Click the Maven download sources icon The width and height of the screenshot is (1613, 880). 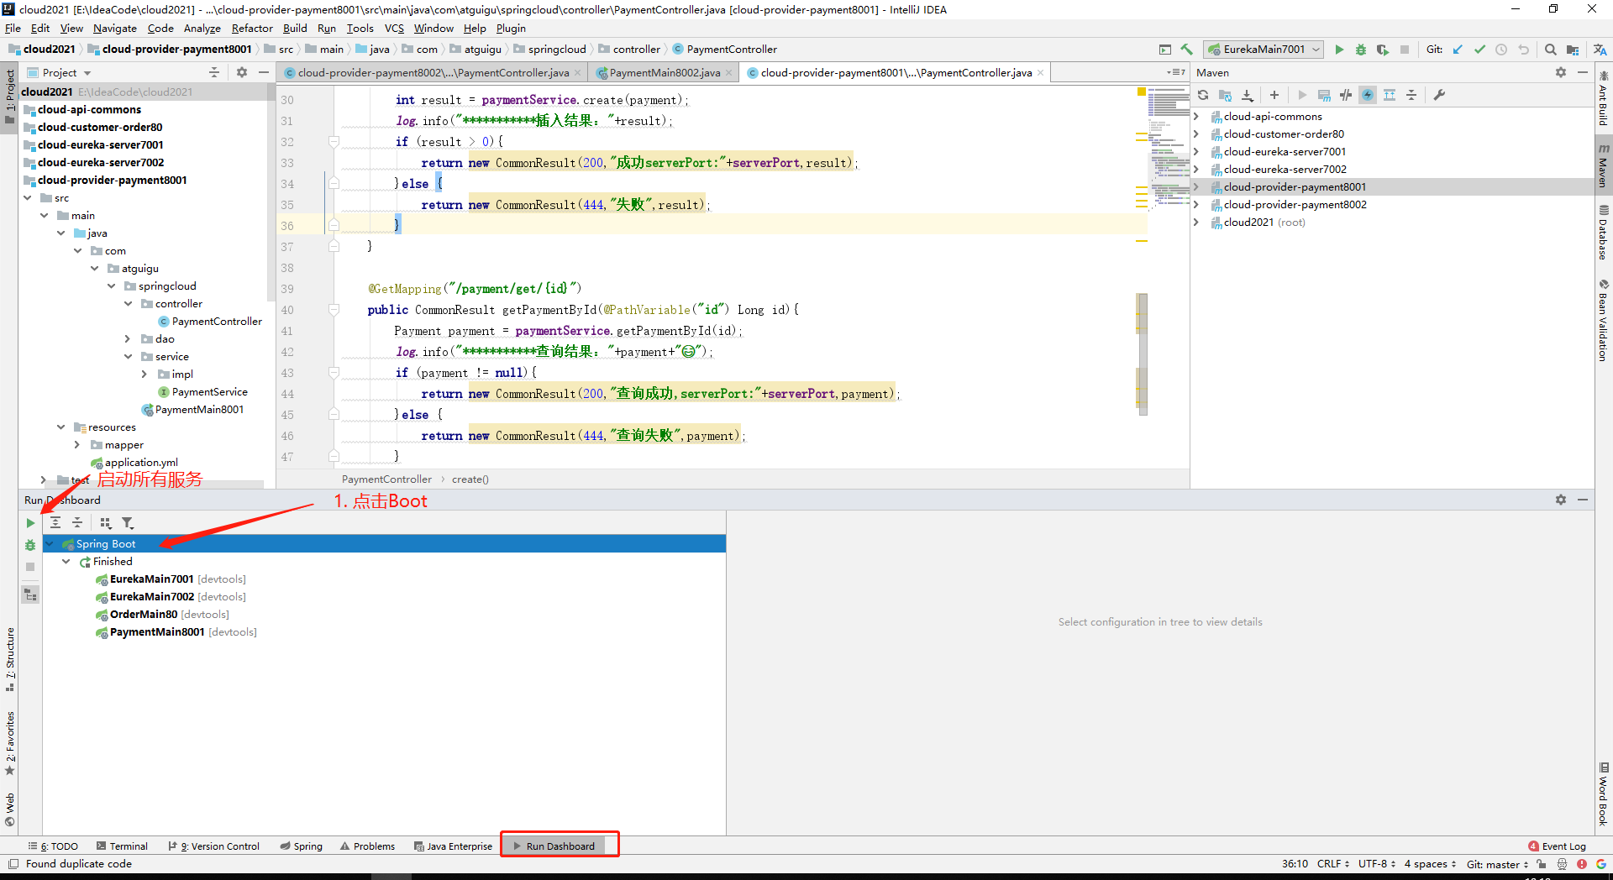pos(1248,95)
